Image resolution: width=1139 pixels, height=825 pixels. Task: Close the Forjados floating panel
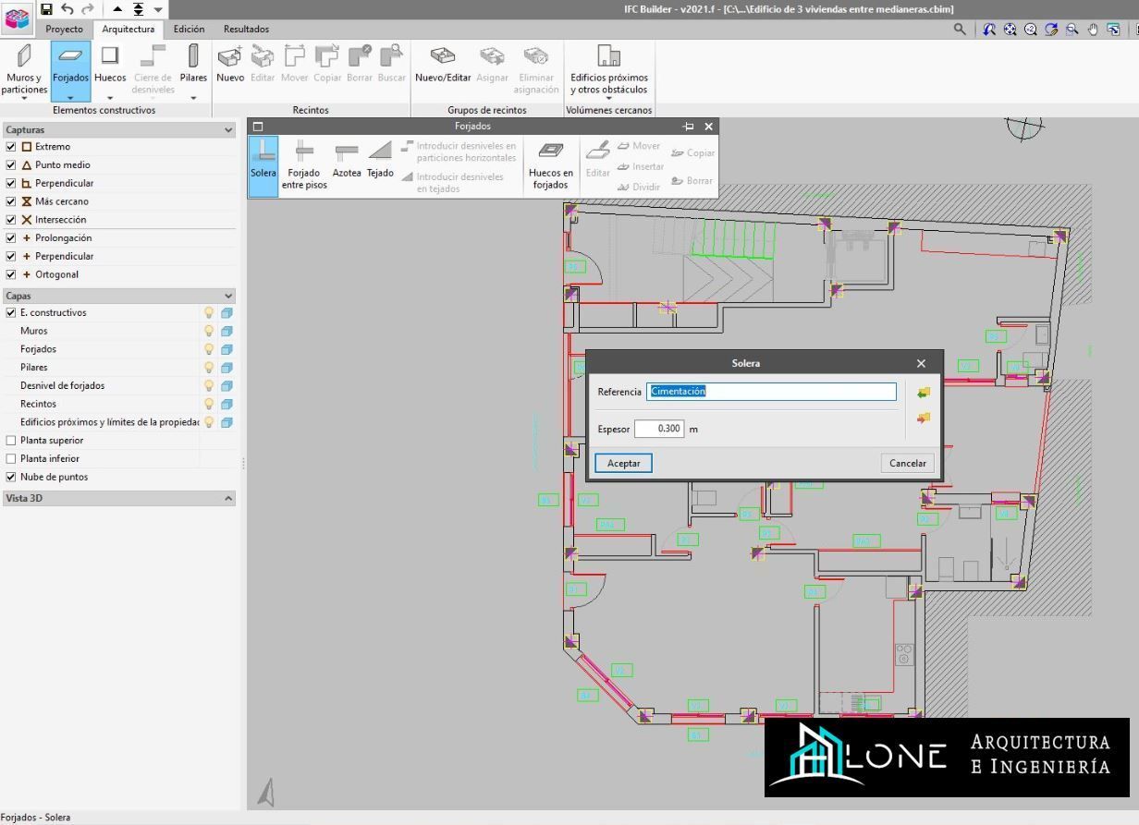tap(709, 127)
